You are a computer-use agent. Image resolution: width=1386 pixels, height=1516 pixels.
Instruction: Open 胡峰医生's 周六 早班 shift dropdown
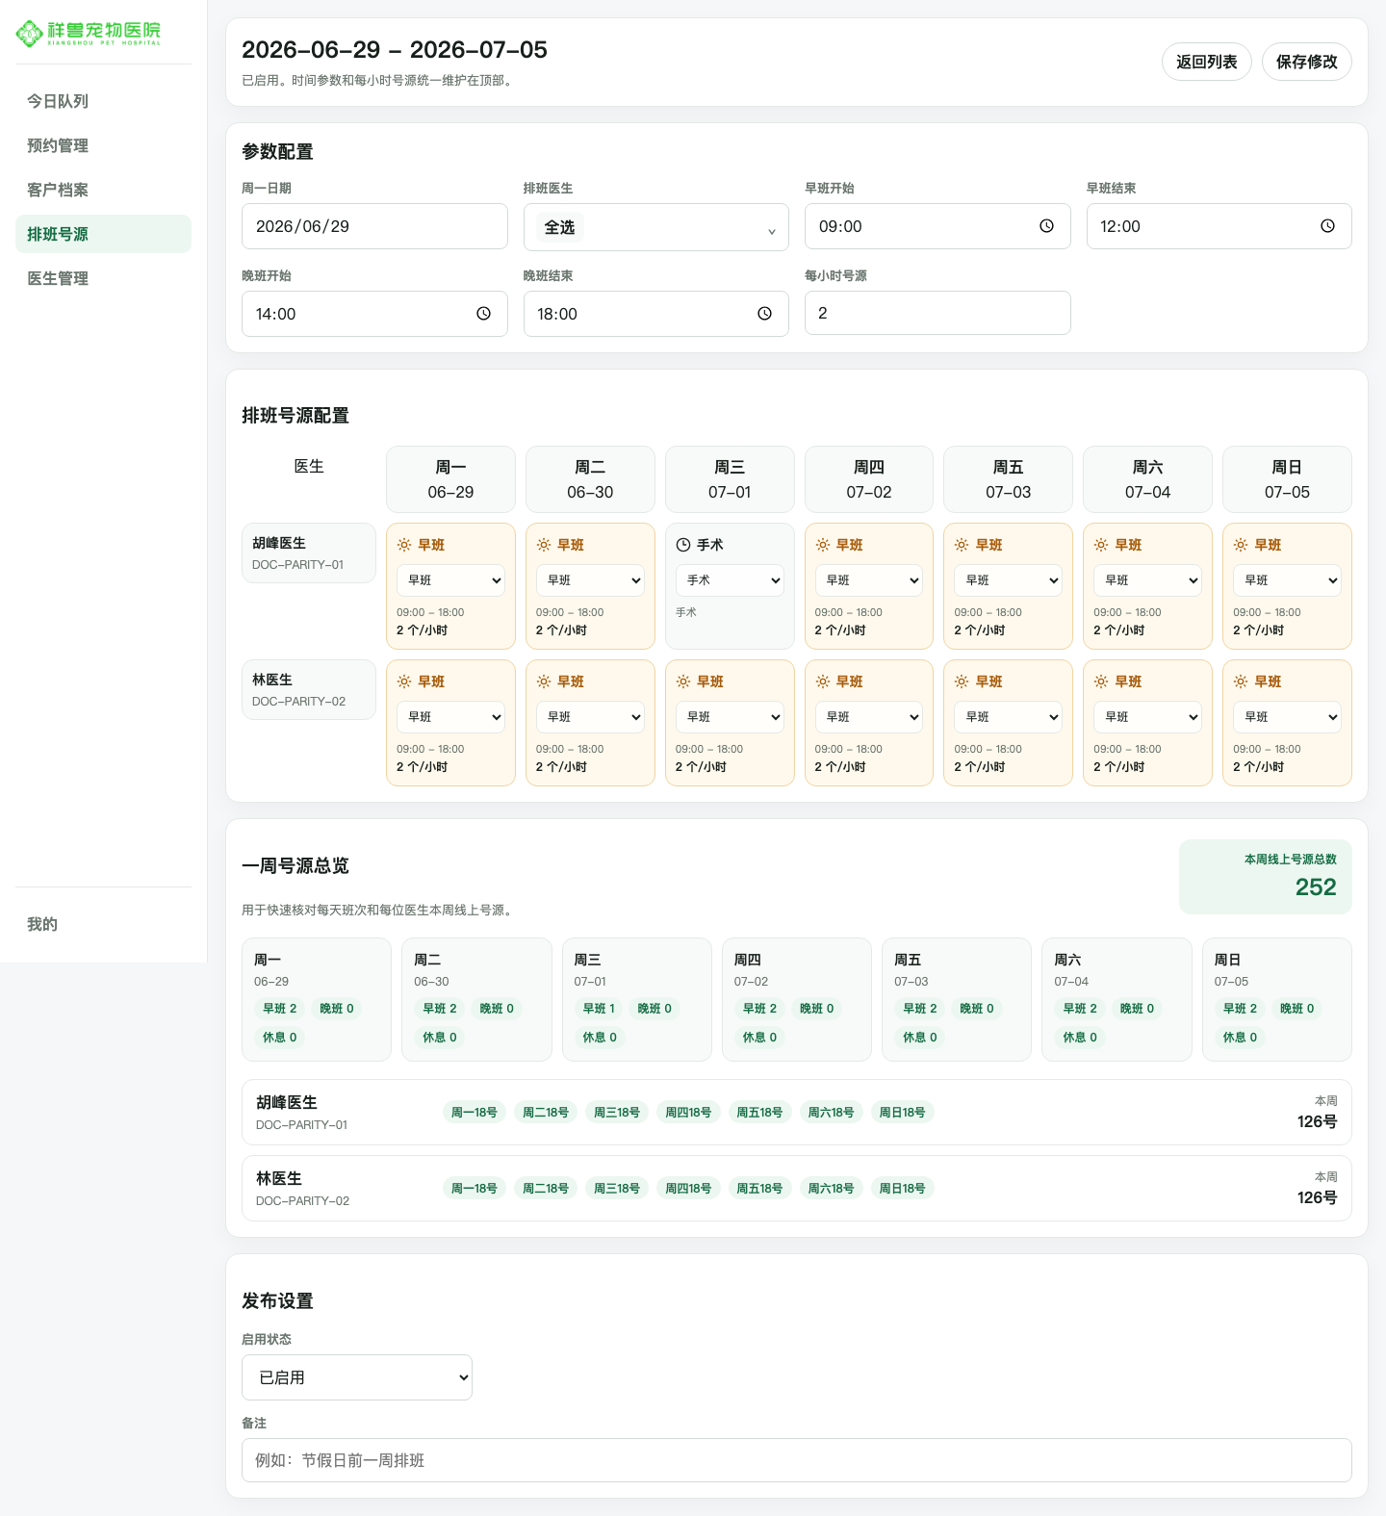[x=1147, y=580]
